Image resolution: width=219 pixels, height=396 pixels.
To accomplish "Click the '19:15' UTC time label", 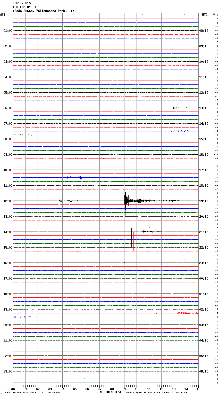I will (204, 201).
